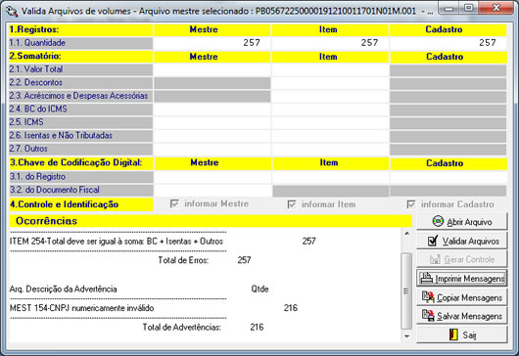This screenshot has width=519, height=356.
Task: Minimize the Valida Arquivos window
Action: 449,8
